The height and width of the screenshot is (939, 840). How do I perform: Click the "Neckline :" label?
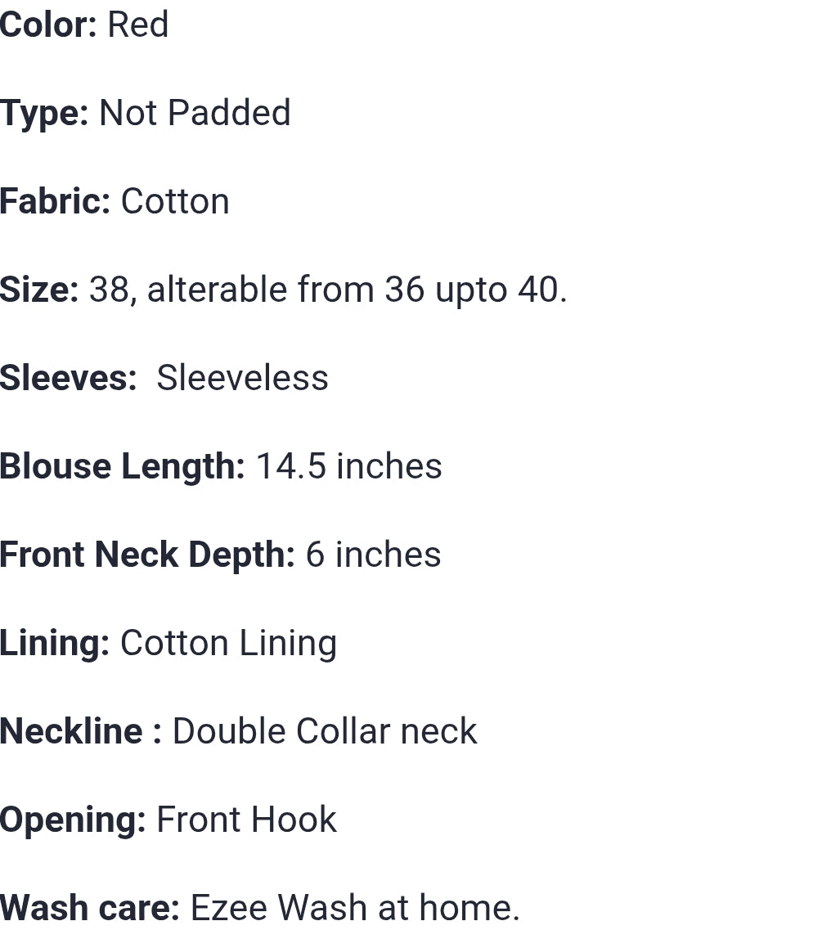pos(80,731)
